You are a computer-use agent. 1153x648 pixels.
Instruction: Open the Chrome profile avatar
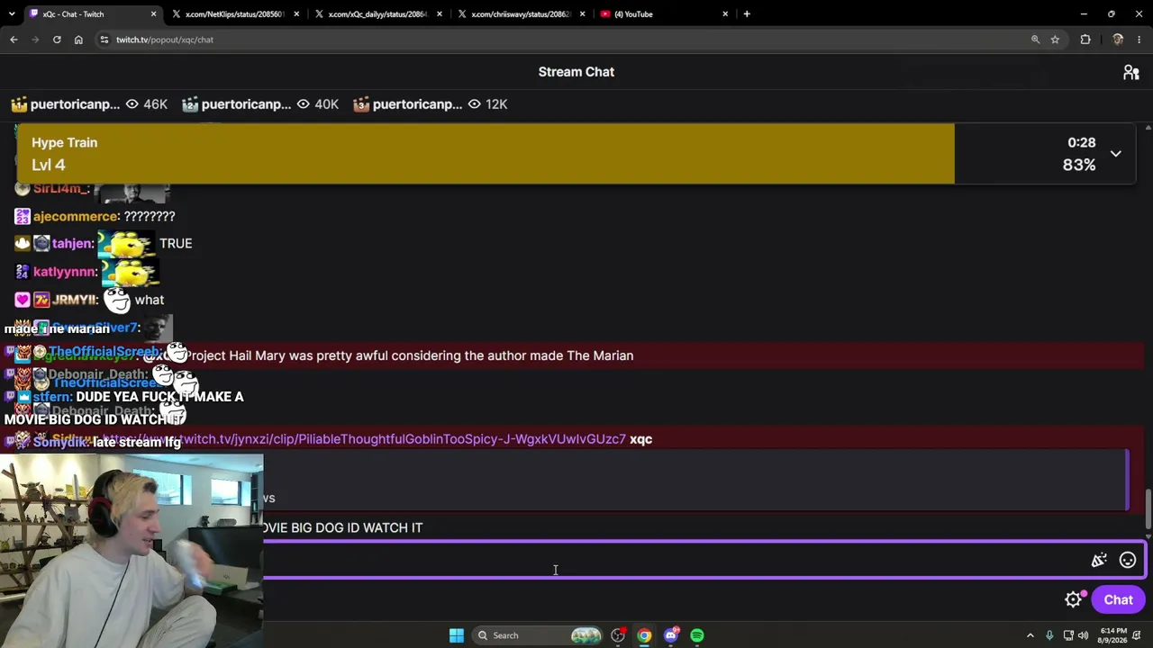[1118, 40]
